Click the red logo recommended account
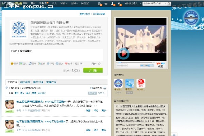This screenshot has width=204, height=136. (x=141, y=83)
